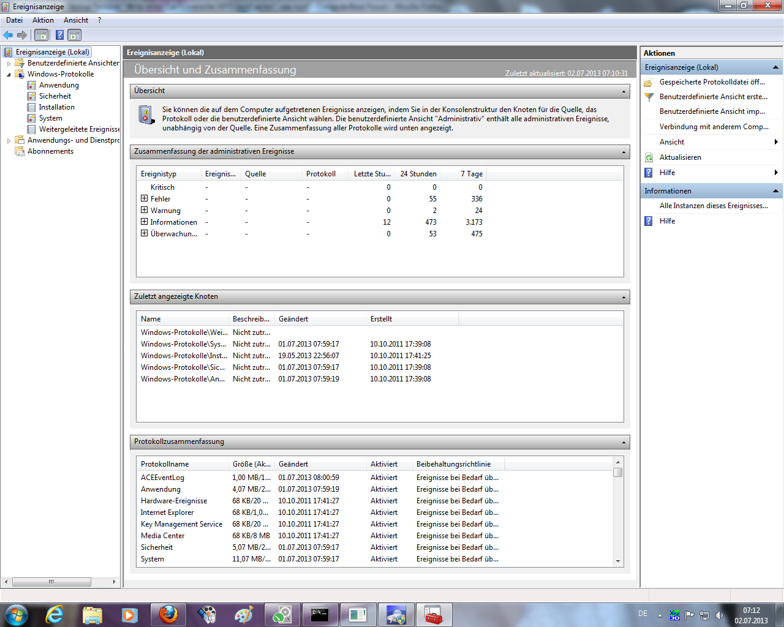This screenshot has height=627, width=784.
Task: Open the Datei menu
Action: [x=14, y=20]
